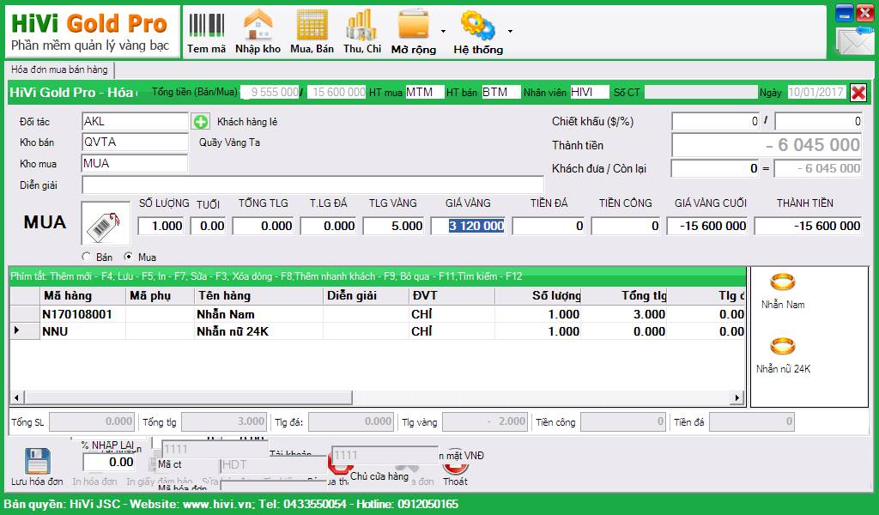Viewport: 879px width, 515px height.
Task: Click the Mã hàng column header
Action: pos(83,295)
